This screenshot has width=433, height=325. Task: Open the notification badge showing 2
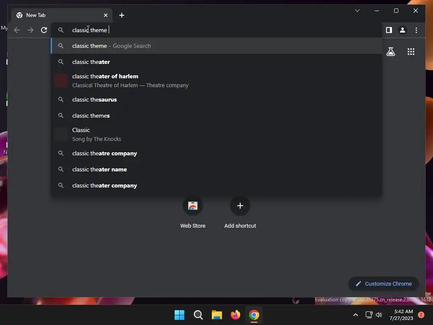[x=421, y=315]
